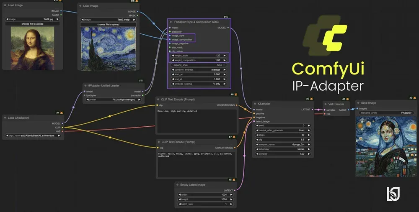Screen dimensions: 419x212
Task: Decrease denoise with its left arrow
Action: pyautogui.click(x=257, y=154)
